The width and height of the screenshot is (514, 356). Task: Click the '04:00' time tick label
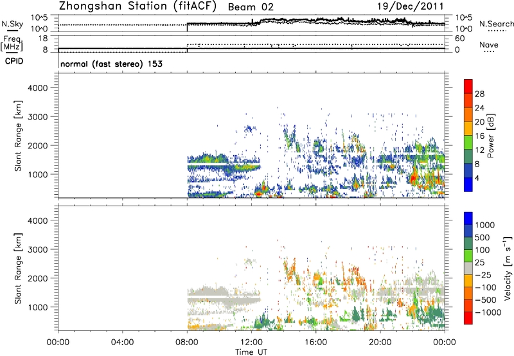122,343
